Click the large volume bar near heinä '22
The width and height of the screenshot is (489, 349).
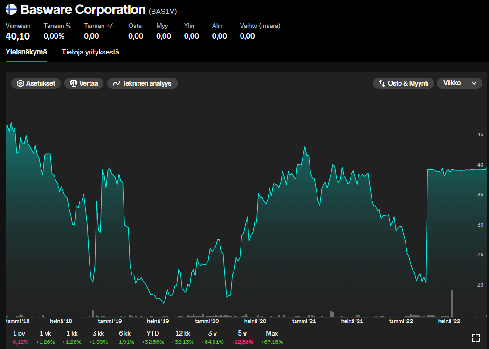pyautogui.click(x=451, y=305)
